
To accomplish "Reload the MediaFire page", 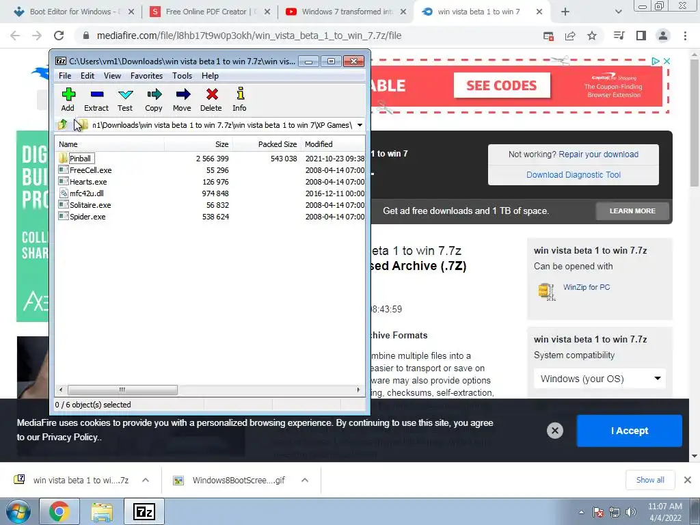I will pos(59,36).
